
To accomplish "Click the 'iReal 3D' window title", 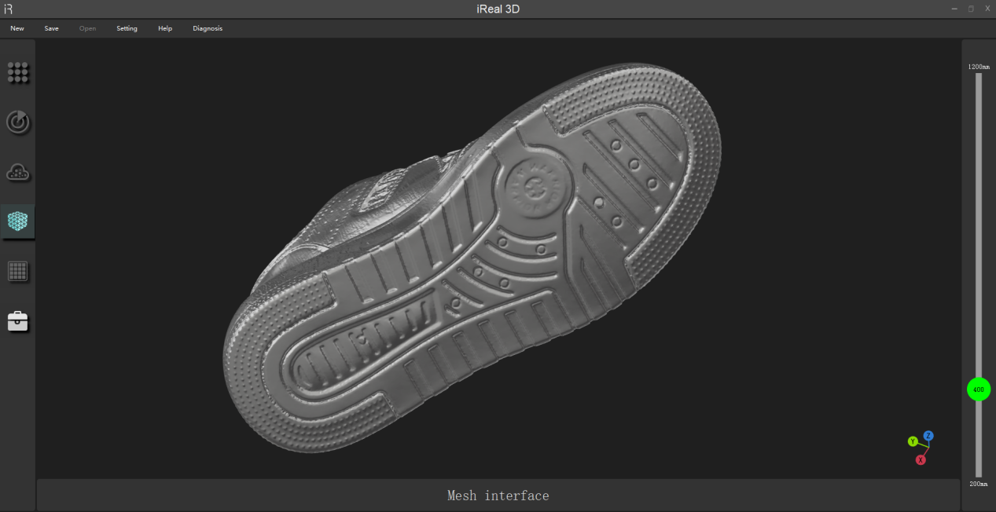I will point(498,9).
